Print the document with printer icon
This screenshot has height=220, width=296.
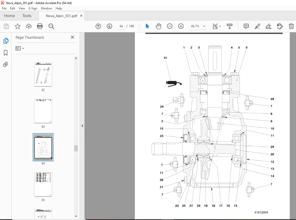click(x=40, y=26)
